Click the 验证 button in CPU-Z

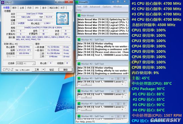pyautogui.click(x=52, y=70)
